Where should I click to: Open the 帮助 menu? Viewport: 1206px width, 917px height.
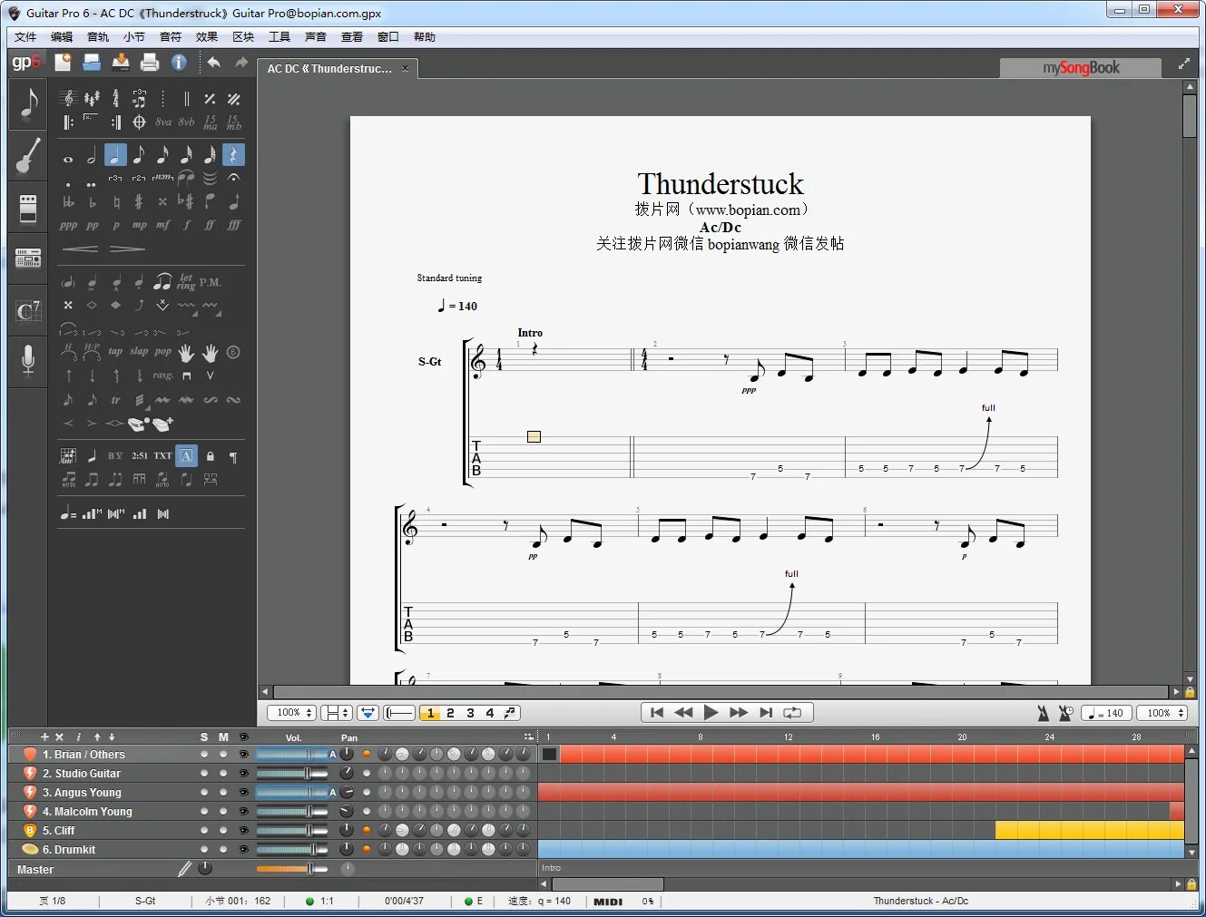click(425, 37)
